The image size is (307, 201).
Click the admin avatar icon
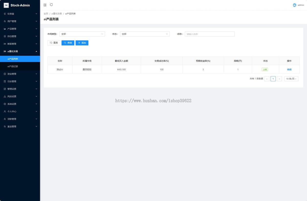(294, 5)
